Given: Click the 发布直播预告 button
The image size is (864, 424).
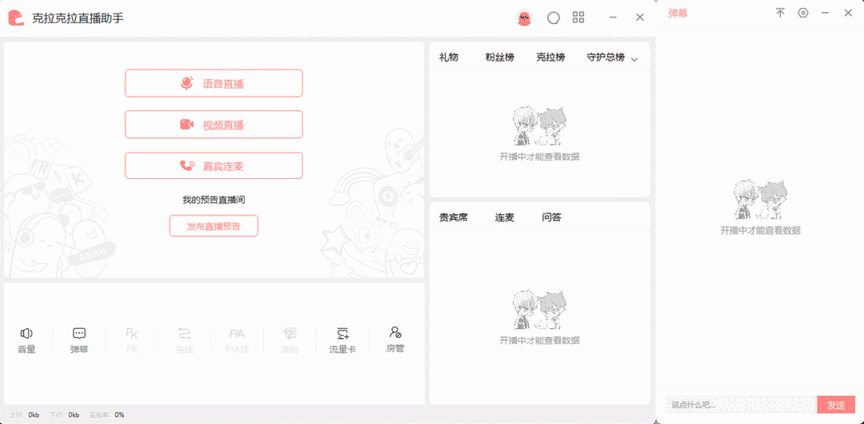Looking at the screenshot, I should pyautogui.click(x=214, y=226).
